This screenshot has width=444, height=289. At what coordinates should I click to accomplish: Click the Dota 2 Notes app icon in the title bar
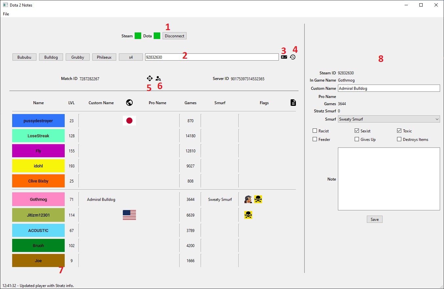coord(5,5)
